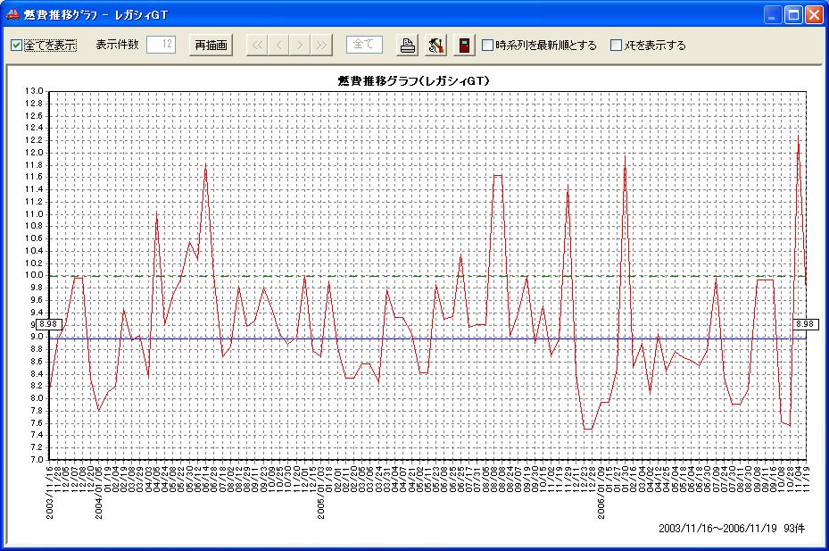Viewport: 829px width, 551px height.
Task: Jump to first page with << button
Action: 257,46
